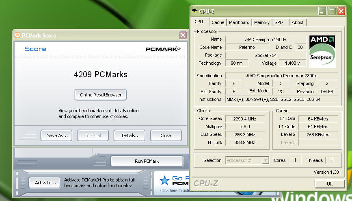The height and width of the screenshot is (201, 352).
Task: Click the Multiplier value x 8.0
Action: tap(245, 127)
